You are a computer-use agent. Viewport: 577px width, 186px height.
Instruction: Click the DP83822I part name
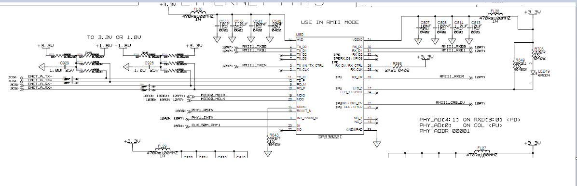330,136
